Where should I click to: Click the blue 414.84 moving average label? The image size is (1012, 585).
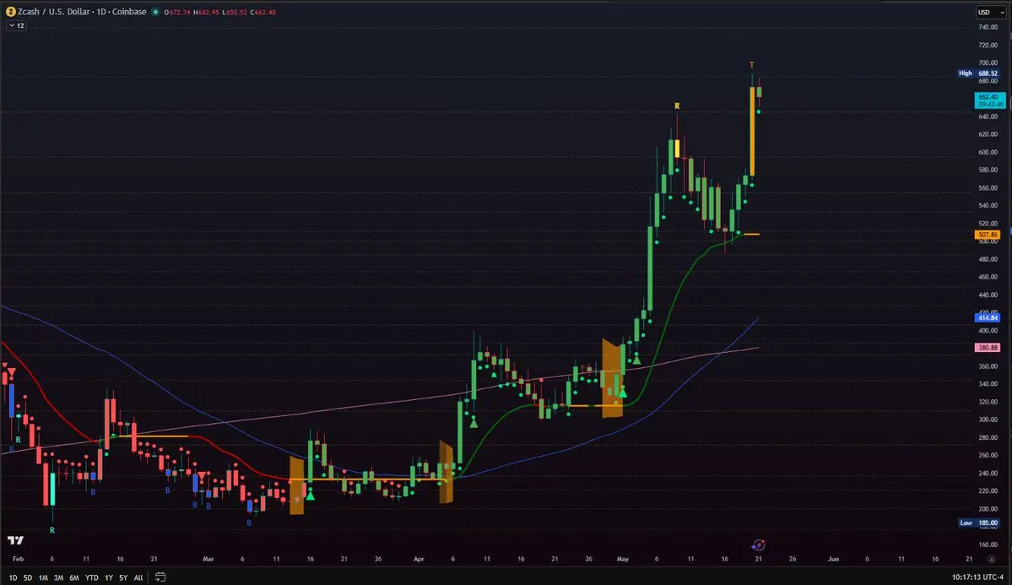988,317
